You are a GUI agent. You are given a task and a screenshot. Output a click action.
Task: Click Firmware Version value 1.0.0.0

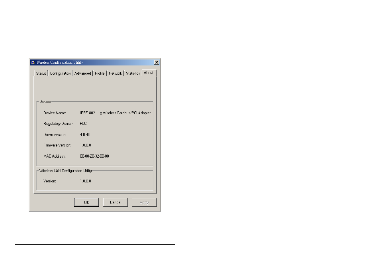tap(85, 145)
